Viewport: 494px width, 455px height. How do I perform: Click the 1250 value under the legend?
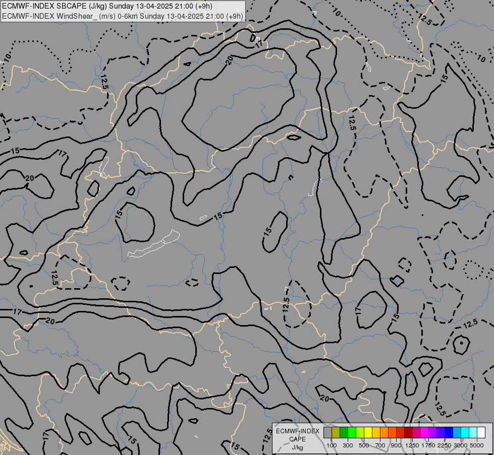412,445
